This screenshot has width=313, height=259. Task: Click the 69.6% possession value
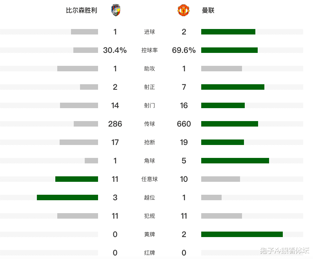click(184, 50)
